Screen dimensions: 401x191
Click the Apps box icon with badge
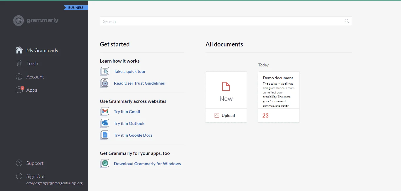[19, 90]
